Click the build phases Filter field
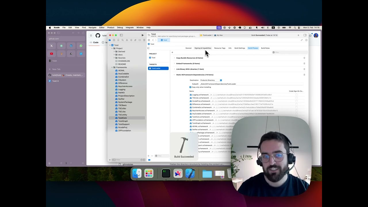The image size is (368, 207). [x=290, y=52]
